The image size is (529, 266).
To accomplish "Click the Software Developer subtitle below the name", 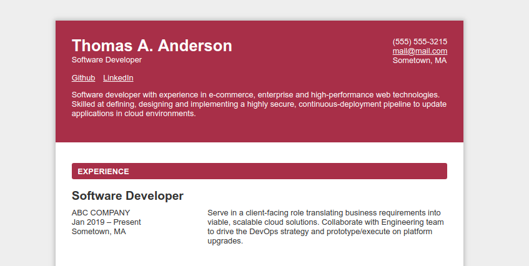I will (x=107, y=60).
